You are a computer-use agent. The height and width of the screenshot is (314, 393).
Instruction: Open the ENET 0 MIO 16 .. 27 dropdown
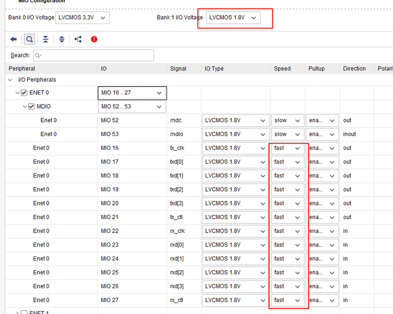pyautogui.click(x=132, y=93)
